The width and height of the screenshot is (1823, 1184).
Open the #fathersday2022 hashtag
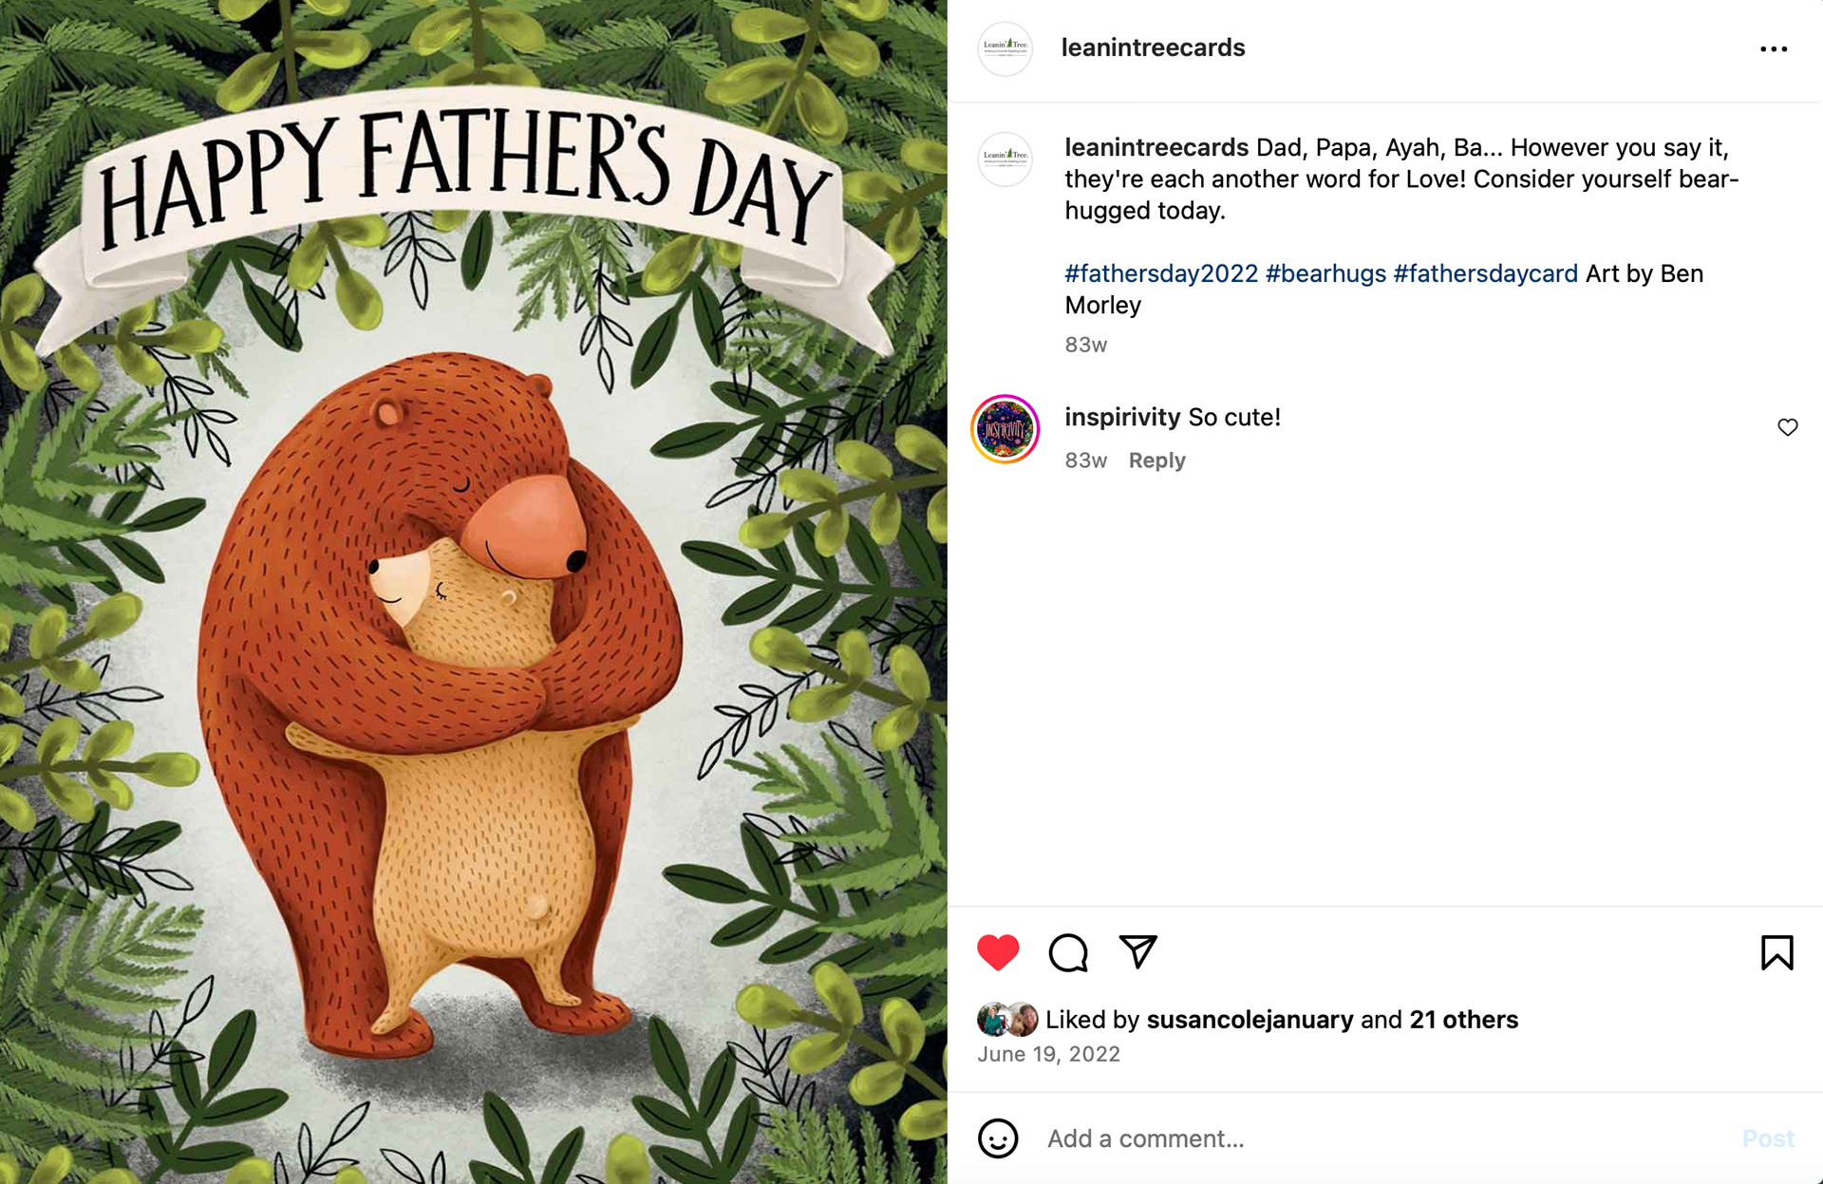(1160, 273)
